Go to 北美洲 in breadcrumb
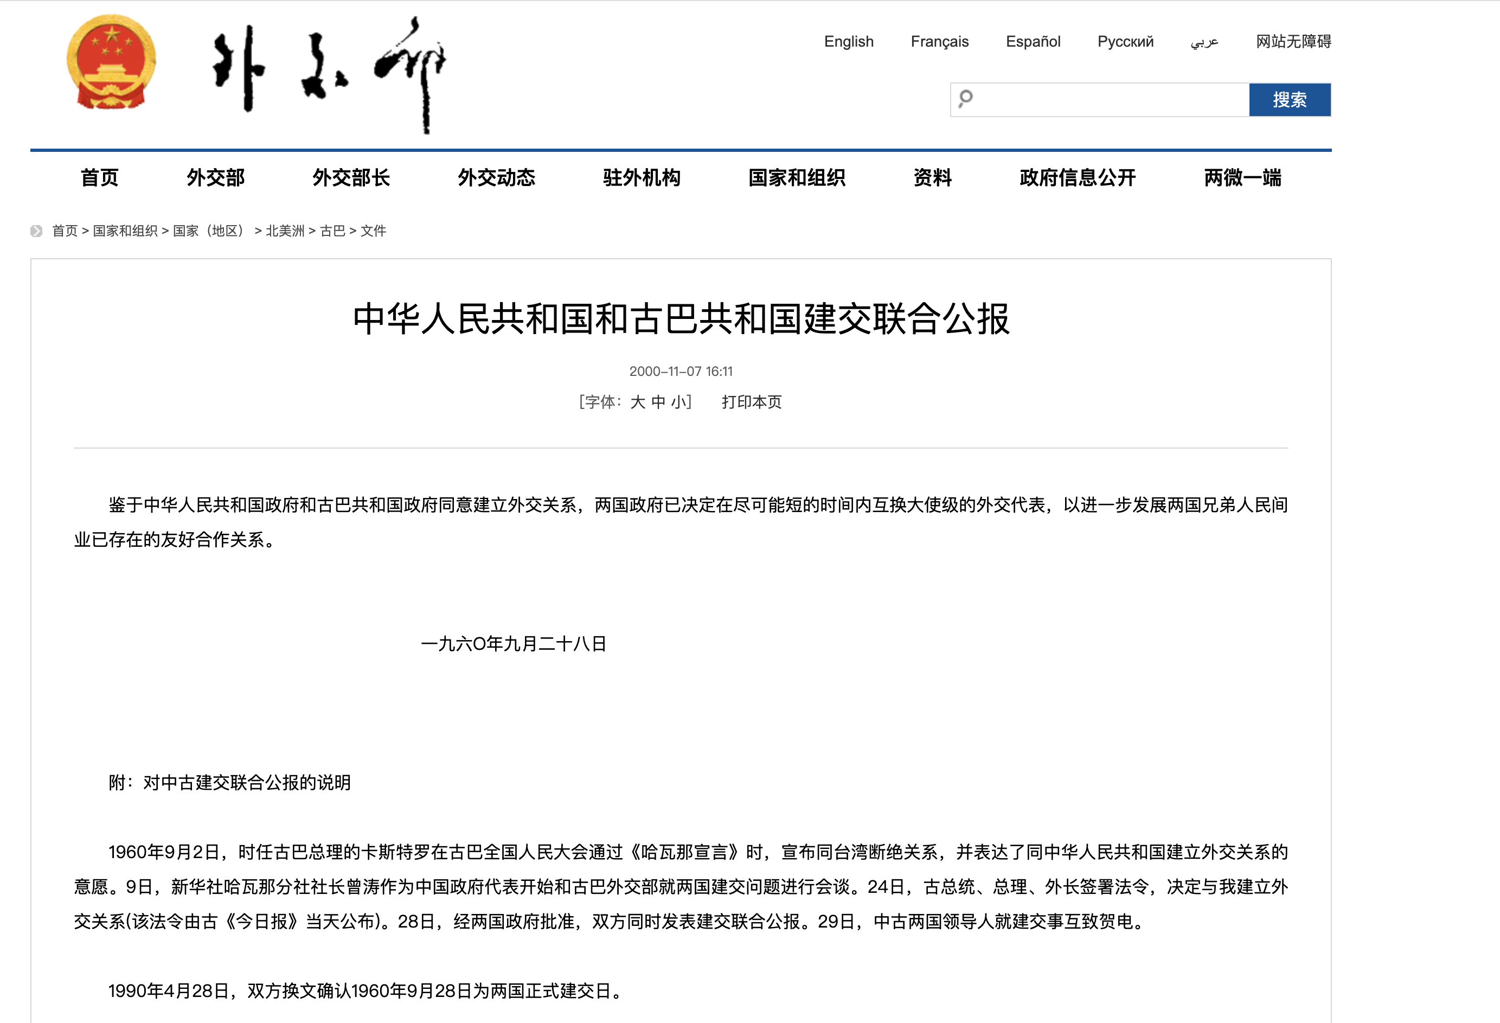Screen dimensions: 1500x1023 (285, 231)
